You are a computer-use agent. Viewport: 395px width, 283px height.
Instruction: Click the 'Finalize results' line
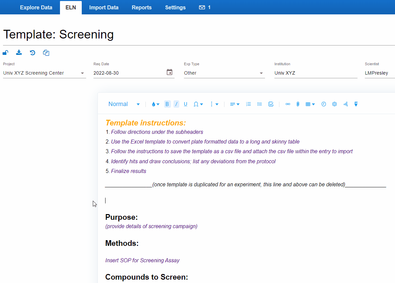(128, 171)
